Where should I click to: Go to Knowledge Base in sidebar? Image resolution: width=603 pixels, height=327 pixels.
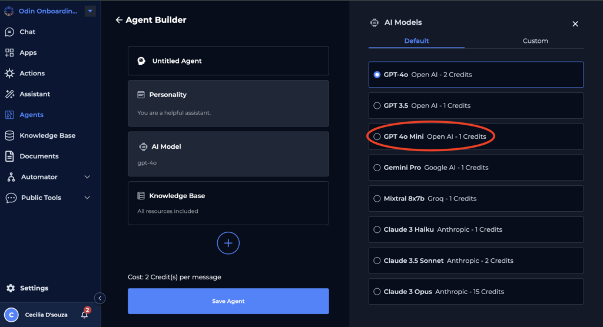tap(47, 136)
